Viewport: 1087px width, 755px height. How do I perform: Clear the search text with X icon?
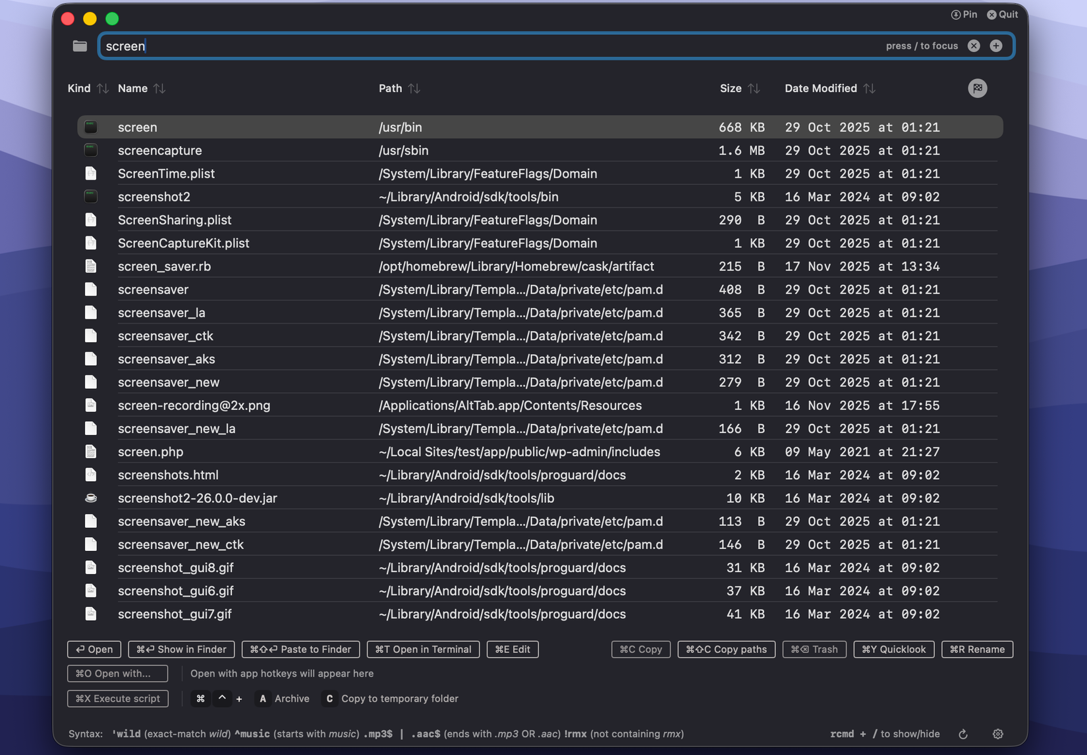(x=974, y=45)
